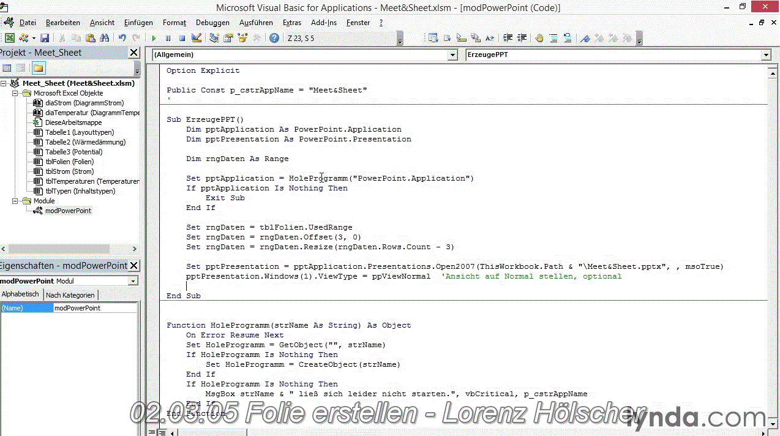Click the Quick Info icon
Image resolution: width=780 pixels, height=436 pixels.
tap(462, 38)
